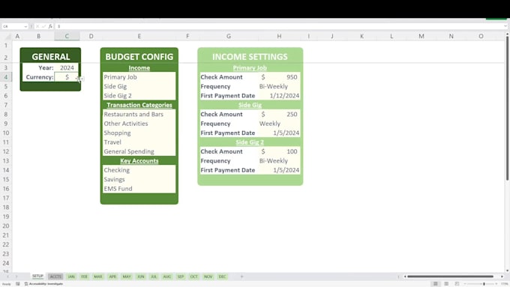Open the OCT sheet tab
Screen dimensions: 510x287
[x=193, y=277]
